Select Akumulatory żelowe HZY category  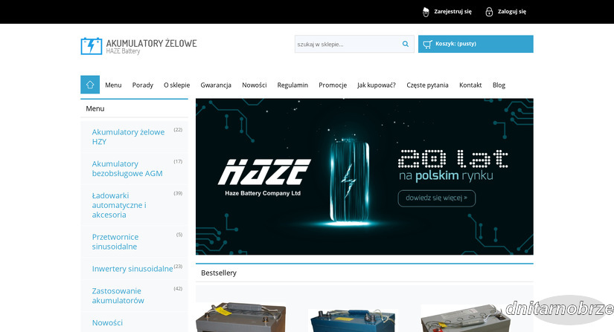coord(128,137)
